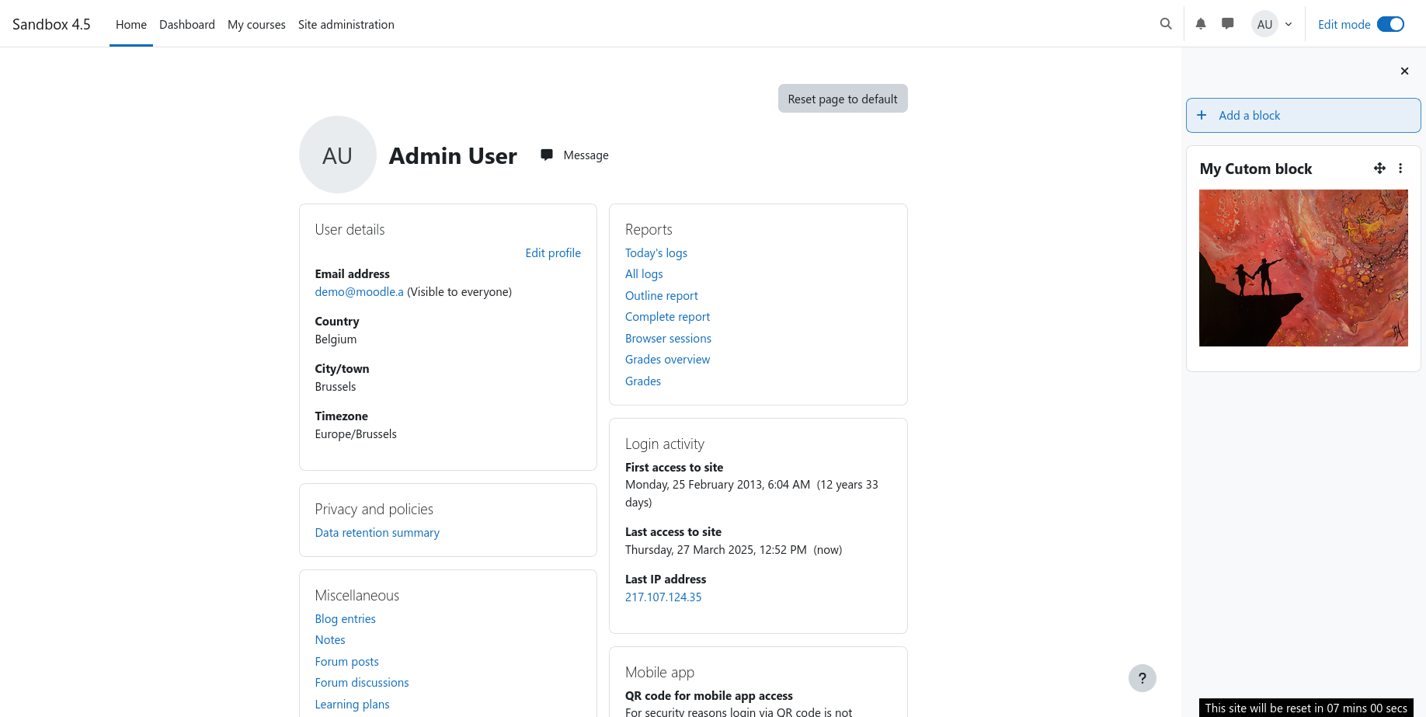
Task: Click the Belgium country value
Action: [336, 339]
